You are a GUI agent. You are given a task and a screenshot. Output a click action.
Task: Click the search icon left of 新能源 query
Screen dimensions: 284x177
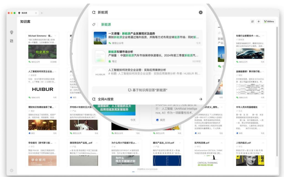(x=94, y=13)
